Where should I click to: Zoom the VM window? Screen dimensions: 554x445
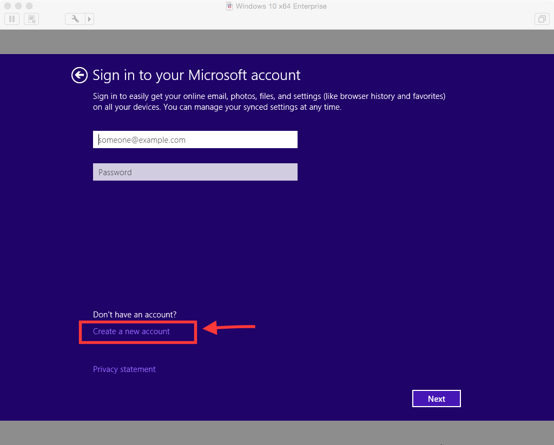[x=29, y=6]
